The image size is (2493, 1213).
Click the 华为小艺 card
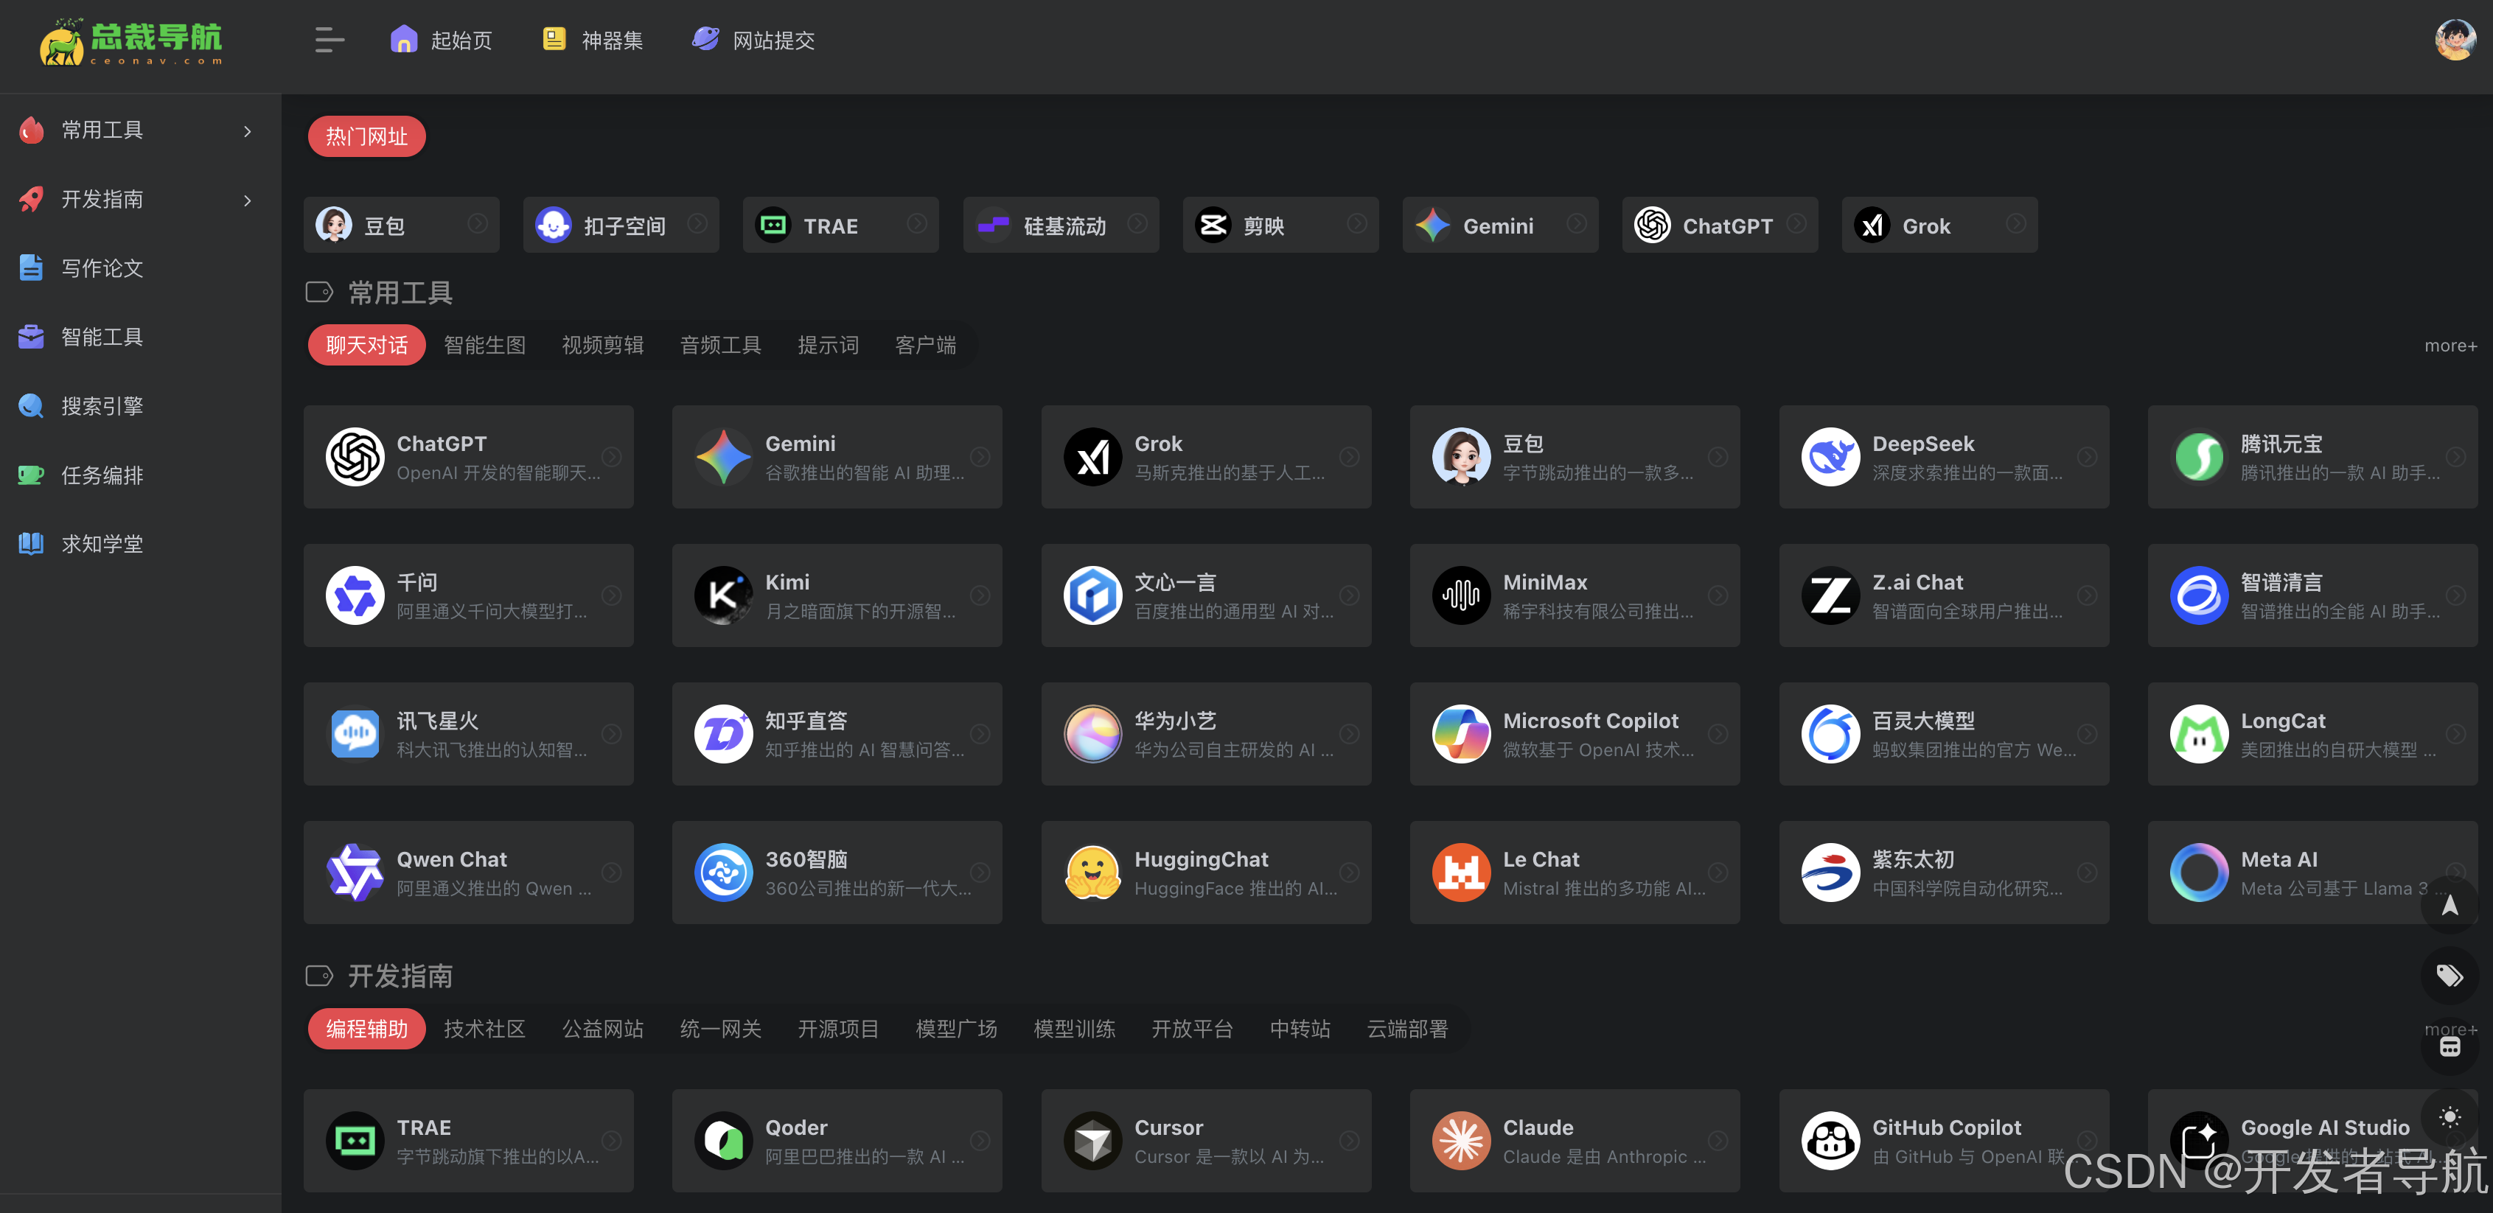tap(1206, 734)
